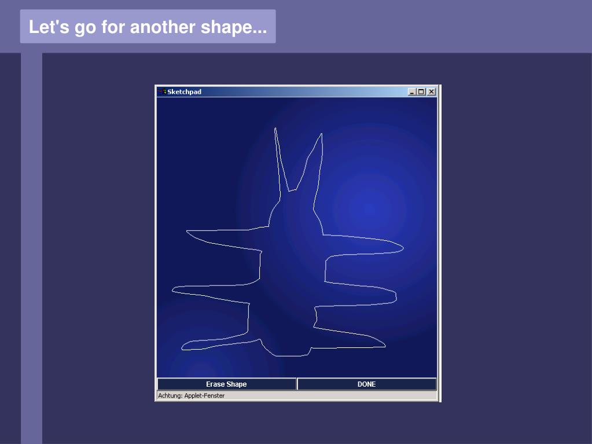
Task: Maximize the Sketchpad window
Action: point(421,91)
